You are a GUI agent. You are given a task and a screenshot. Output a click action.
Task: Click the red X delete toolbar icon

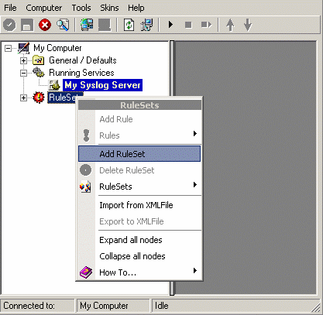pyautogui.click(x=45, y=25)
